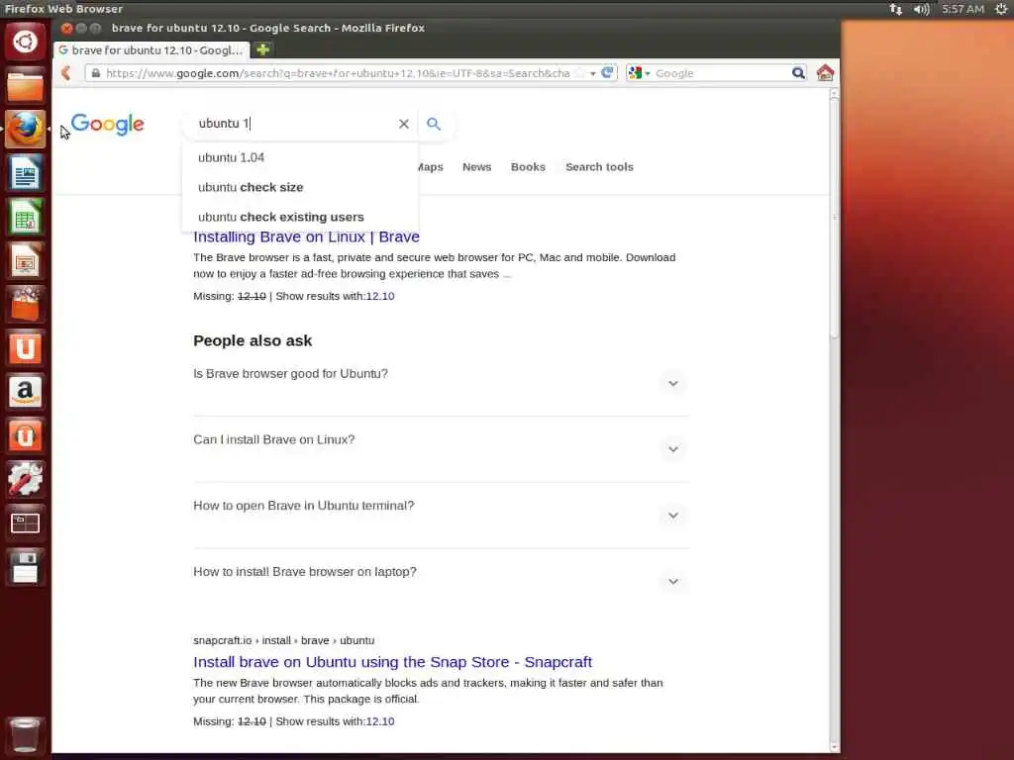Click the floppy disk drive launcher icon
Viewport: 1014px width, 760px height.
click(x=25, y=567)
